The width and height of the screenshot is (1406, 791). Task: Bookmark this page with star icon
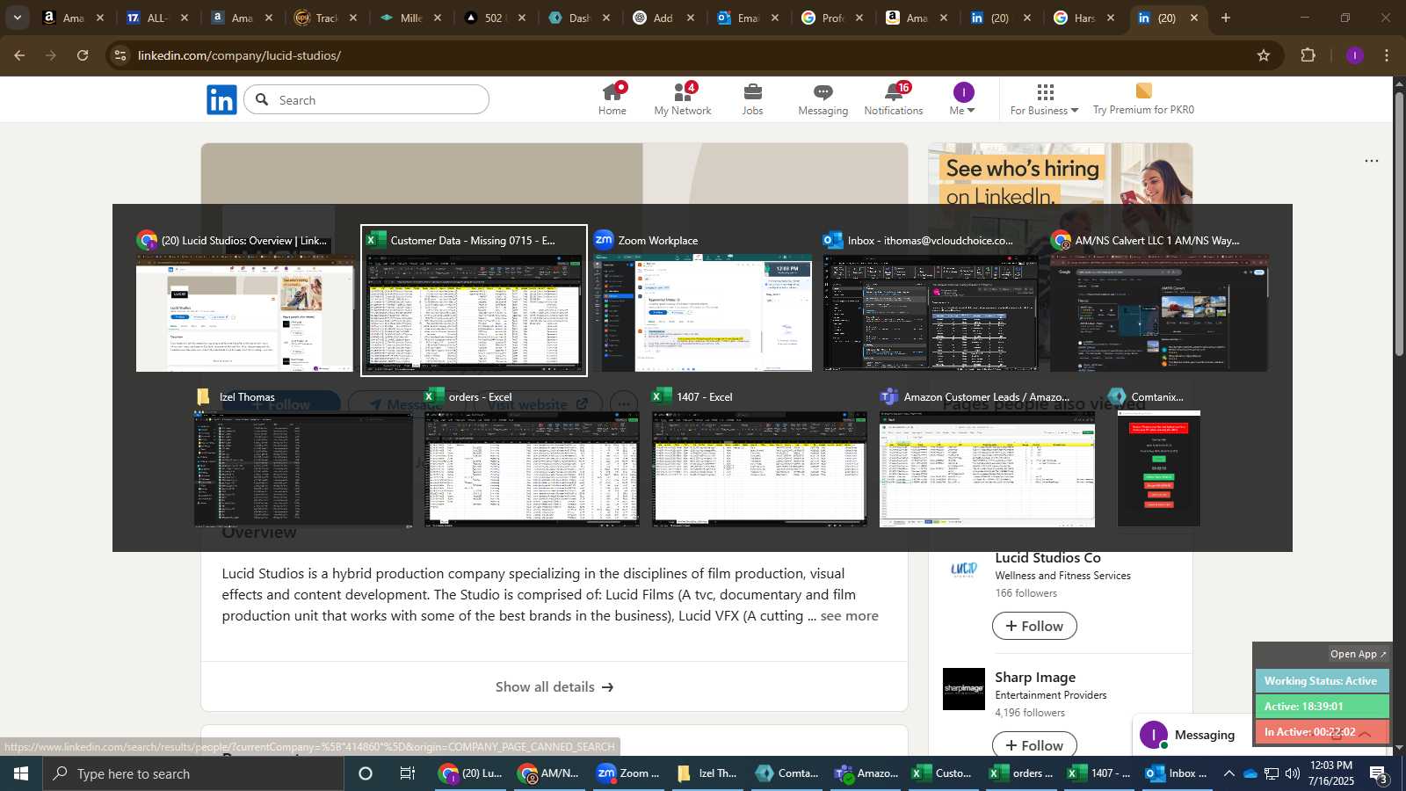pyautogui.click(x=1264, y=55)
